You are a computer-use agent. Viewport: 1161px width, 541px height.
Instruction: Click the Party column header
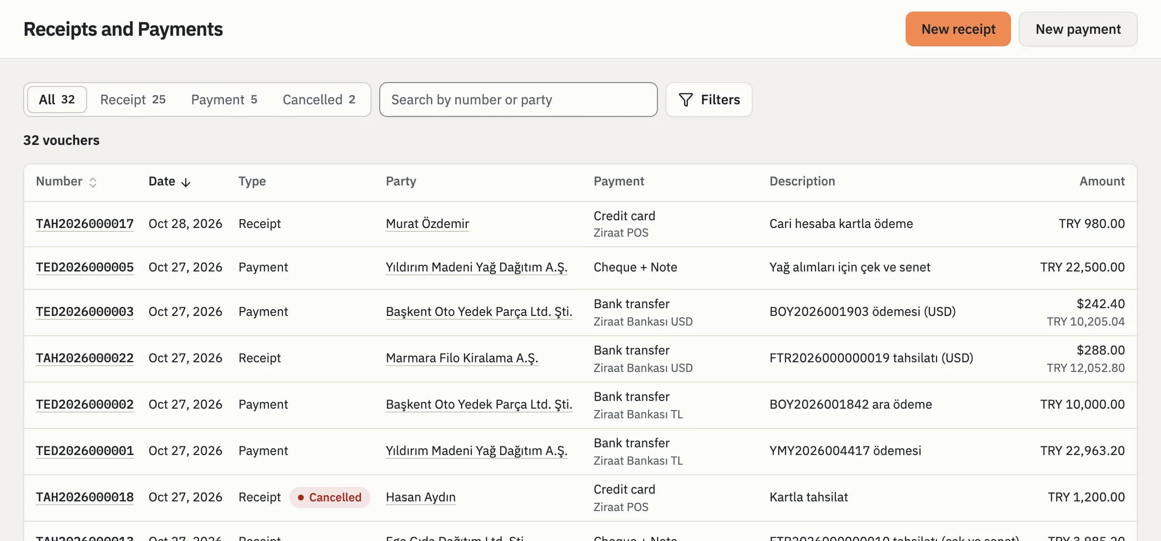(401, 181)
